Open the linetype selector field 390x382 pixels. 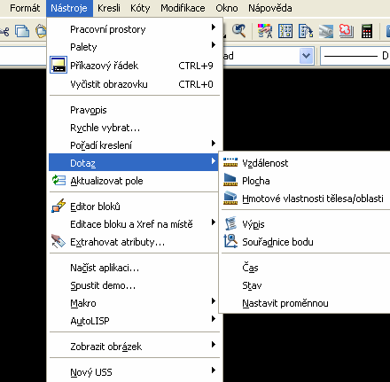point(355,56)
